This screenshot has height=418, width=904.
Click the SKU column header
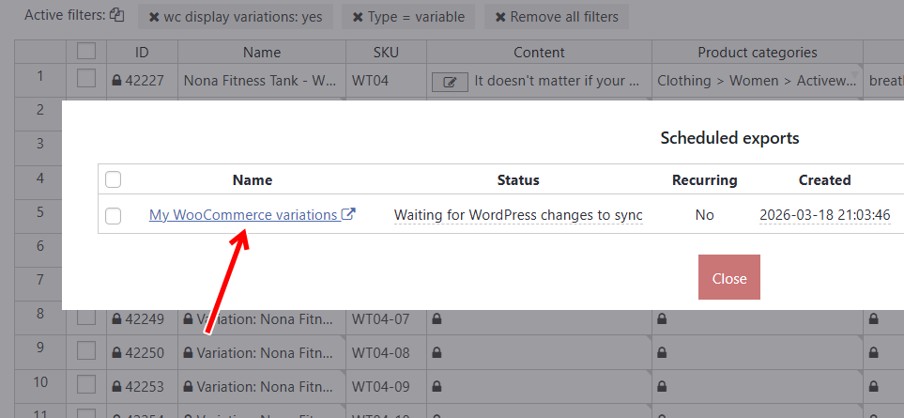[x=386, y=53]
